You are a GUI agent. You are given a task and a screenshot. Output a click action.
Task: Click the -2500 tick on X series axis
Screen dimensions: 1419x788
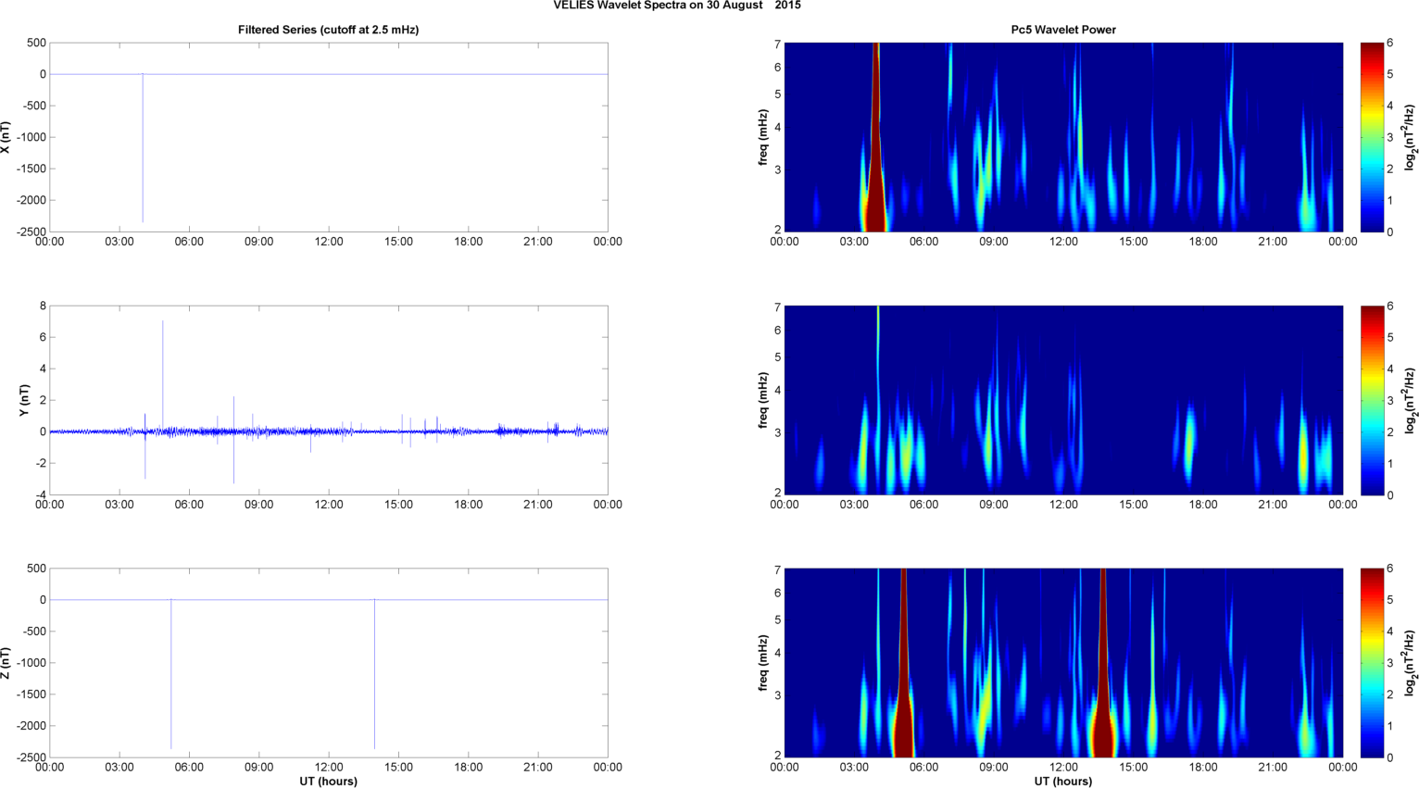tap(31, 231)
